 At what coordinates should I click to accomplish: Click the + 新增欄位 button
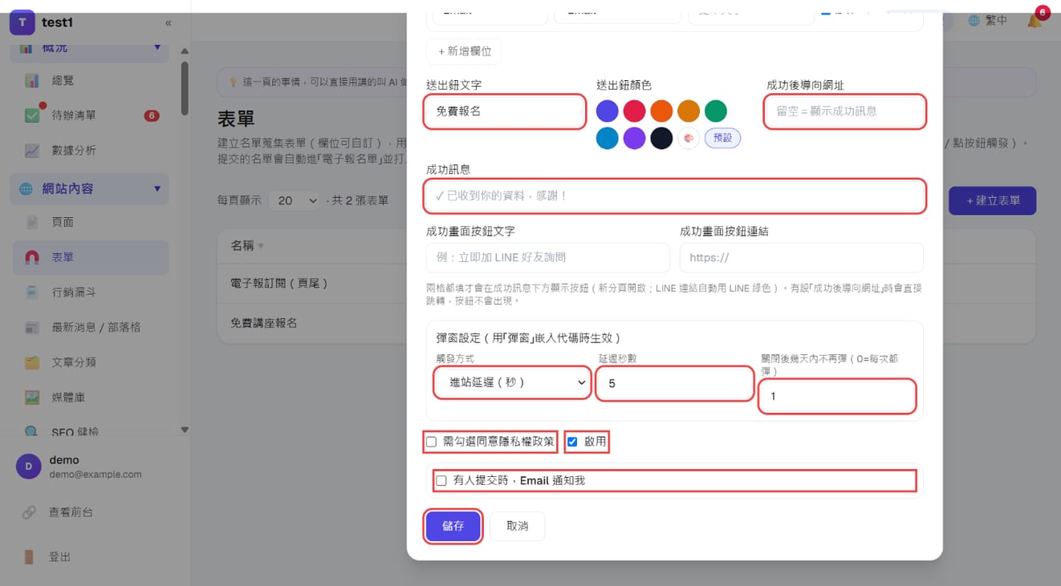pyautogui.click(x=464, y=51)
